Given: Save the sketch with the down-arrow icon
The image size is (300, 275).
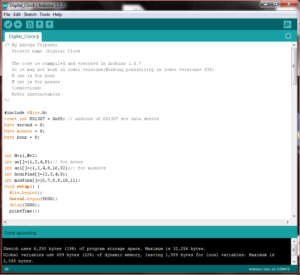Looking at the screenshot, I should (49, 25).
